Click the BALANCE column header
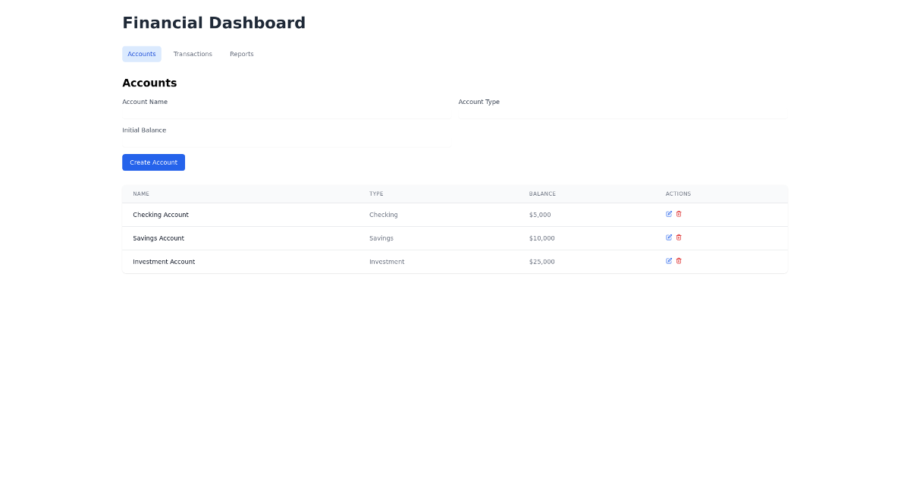 542,193
